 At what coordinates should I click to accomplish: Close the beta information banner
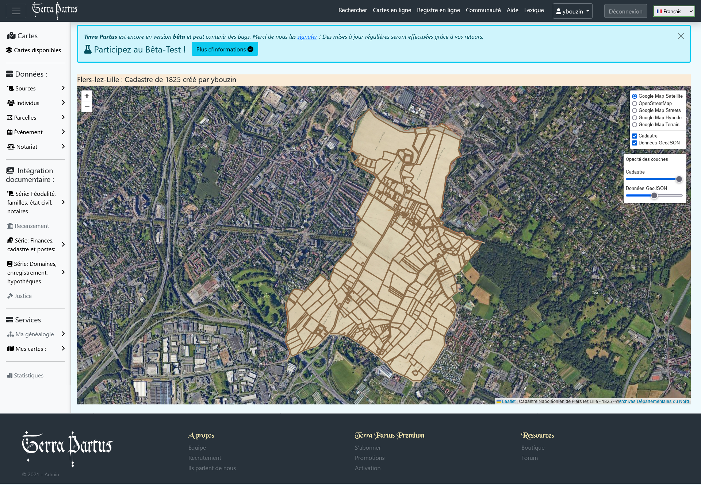point(681,36)
